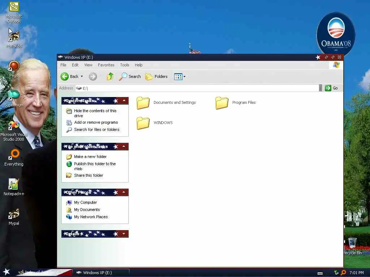The height and width of the screenshot is (277, 370).
Task: Open the address bar dropdown handle
Action: [320, 88]
